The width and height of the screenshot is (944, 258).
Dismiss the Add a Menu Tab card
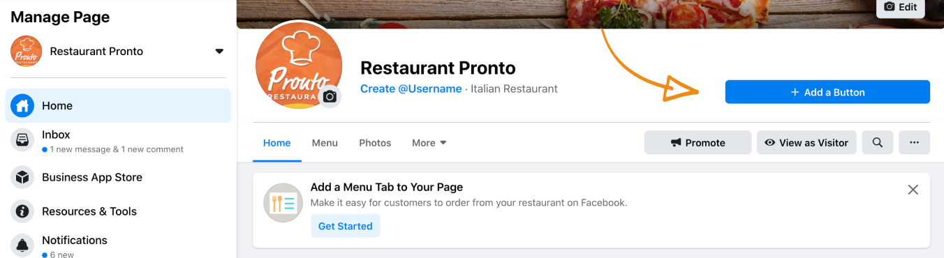913,190
